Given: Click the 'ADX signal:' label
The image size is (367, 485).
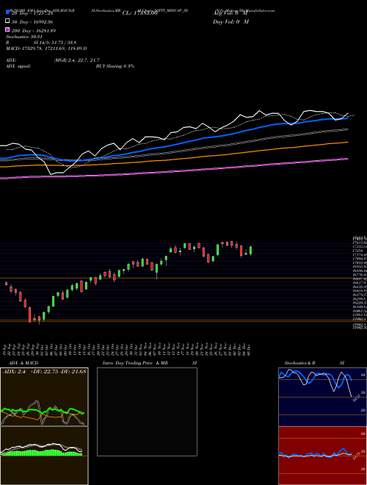Looking at the screenshot, I should coord(18,66).
